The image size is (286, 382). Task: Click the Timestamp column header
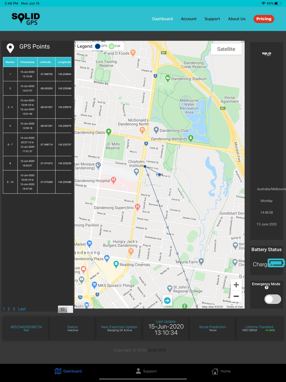click(27, 62)
